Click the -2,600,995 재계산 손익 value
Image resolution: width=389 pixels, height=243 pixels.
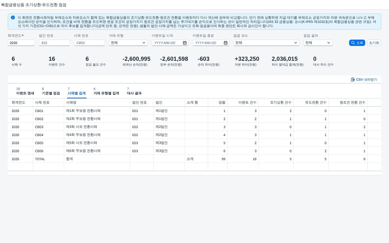(x=136, y=59)
